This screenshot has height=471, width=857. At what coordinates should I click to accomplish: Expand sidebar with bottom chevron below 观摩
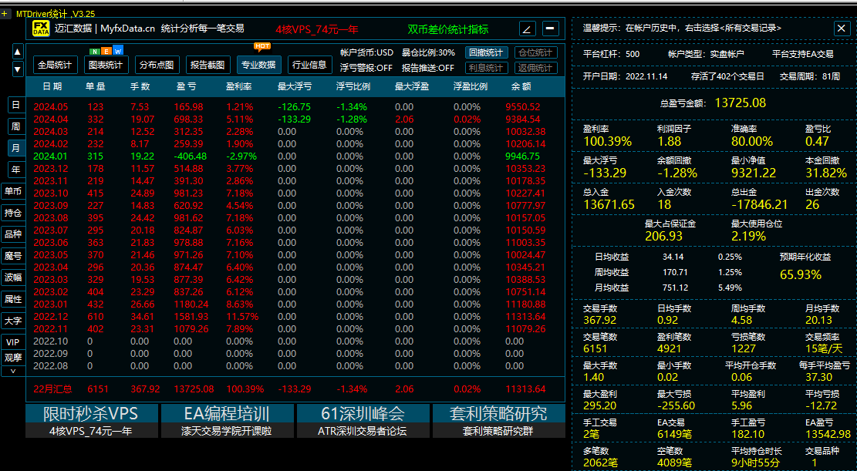tap(13, 371)
